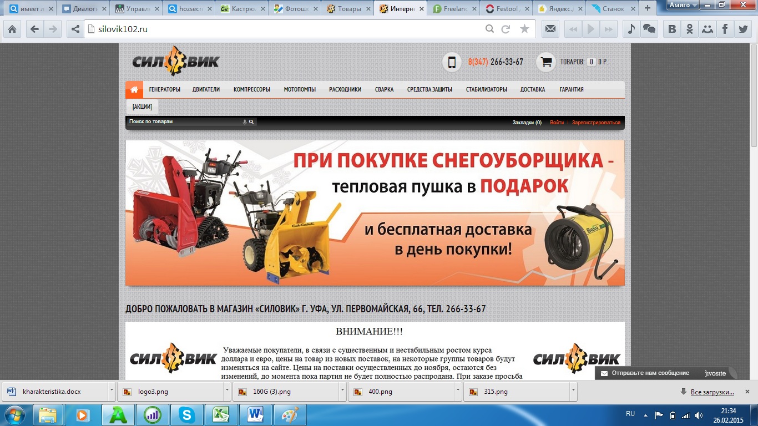The image size is (758, 426).
Task: Click the orange home icon in site menu
Action: point(134,89)
